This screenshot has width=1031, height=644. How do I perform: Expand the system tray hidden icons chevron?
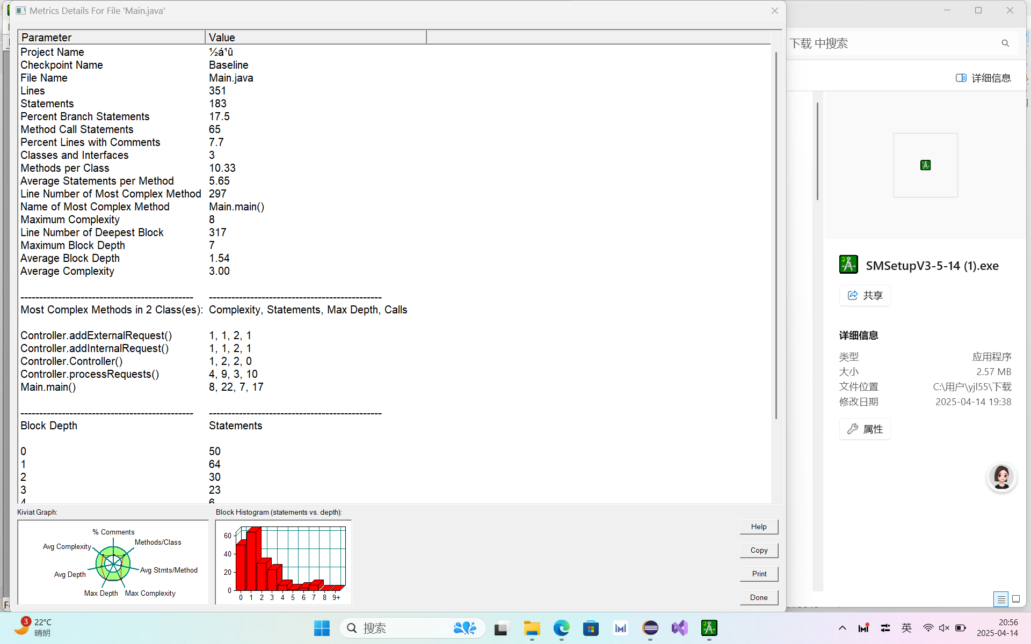pyautogui.click(x=842, y=628)
